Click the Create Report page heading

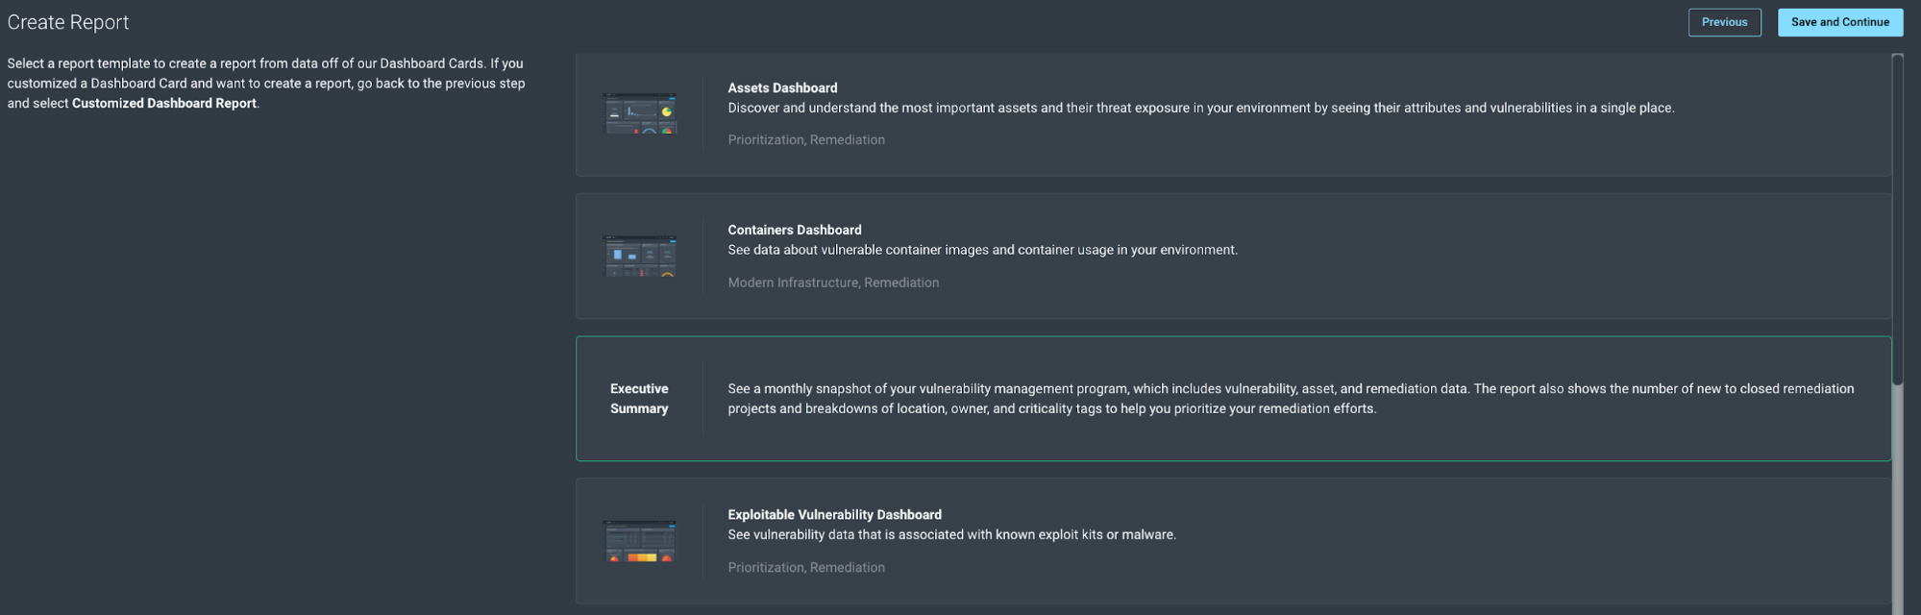[68, 22]
